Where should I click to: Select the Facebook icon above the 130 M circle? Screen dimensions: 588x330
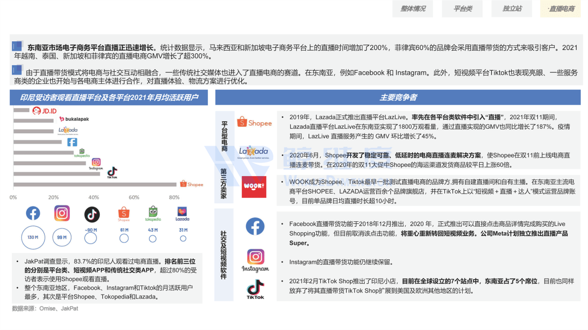[33, 214]
